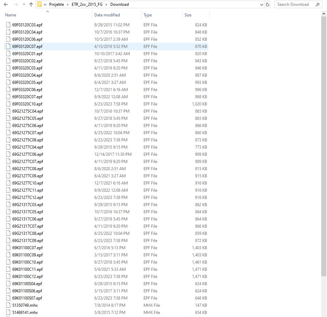Select file icon of 69F03320C01.epf
This screenshot has width=327, height=317.
click(x=8, y=54)
